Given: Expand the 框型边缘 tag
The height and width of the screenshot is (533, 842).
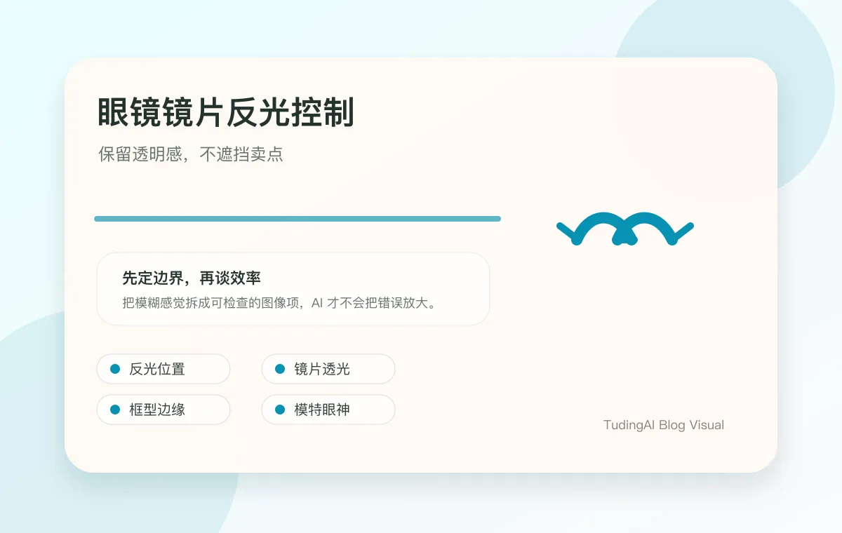Looking at the screenshot, I should tap(163, 410).
